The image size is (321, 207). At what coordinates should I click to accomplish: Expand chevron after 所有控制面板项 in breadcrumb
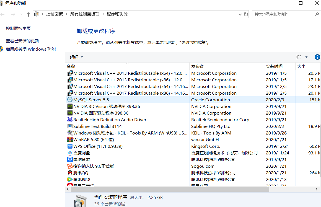pyautogui.click(x=103, y=14)
